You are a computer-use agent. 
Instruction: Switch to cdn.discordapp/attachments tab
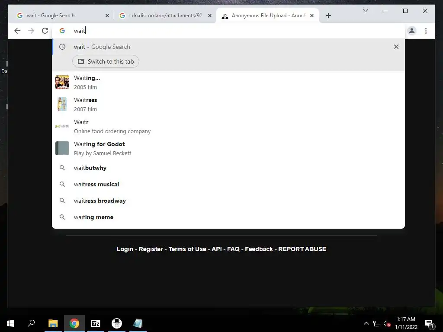pyautogui.click(x=165, y=16)
